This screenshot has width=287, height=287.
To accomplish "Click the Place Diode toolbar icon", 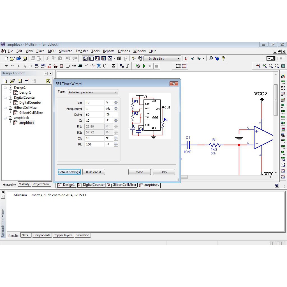I will 18,66.
